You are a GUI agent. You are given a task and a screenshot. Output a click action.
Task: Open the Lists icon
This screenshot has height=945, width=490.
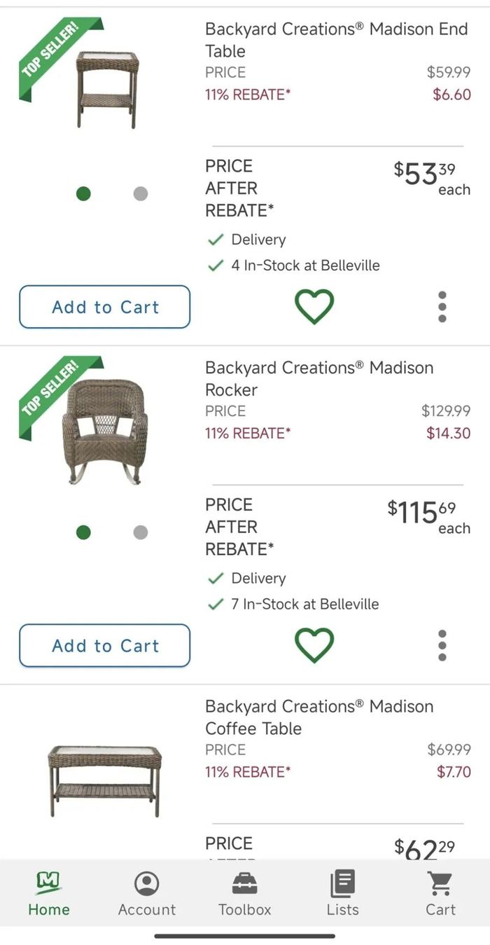tap(342, 894)
